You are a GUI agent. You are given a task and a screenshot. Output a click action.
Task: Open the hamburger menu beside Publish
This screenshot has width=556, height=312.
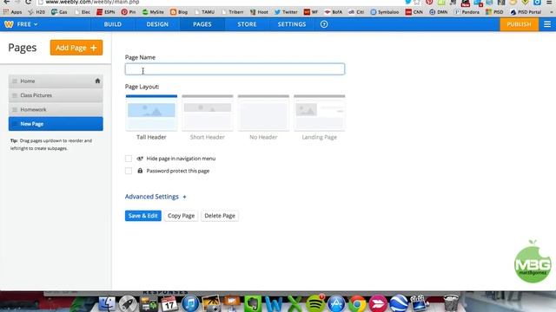point(547,24)
